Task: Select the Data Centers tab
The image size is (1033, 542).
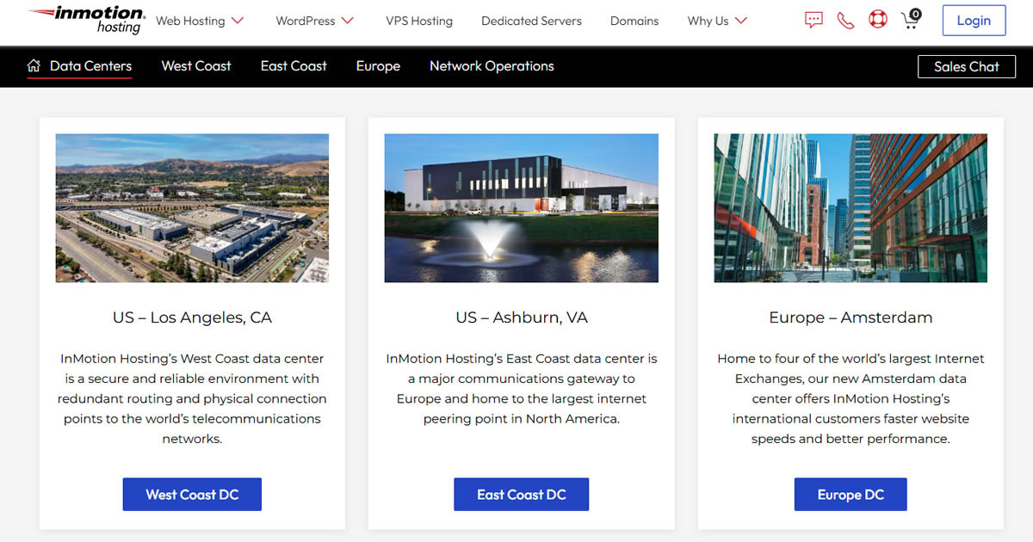Action: (x=90, y=65)
